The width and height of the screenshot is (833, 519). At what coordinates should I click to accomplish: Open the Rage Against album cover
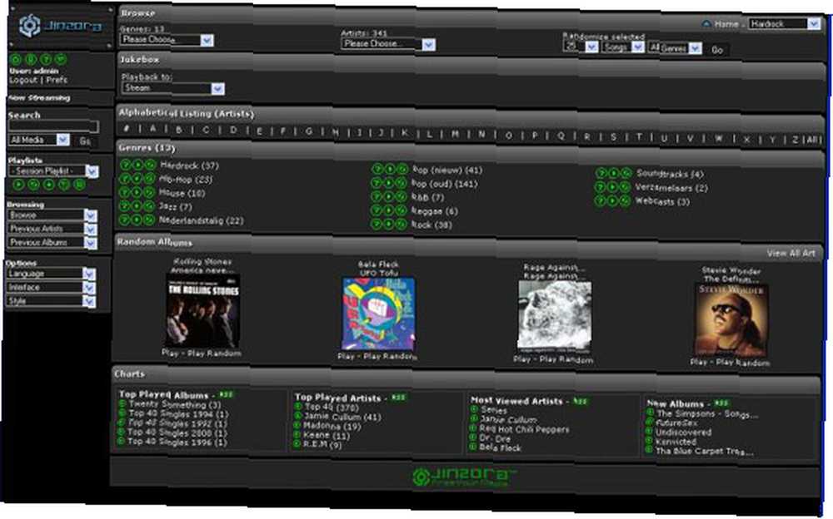tap(554, 316)
